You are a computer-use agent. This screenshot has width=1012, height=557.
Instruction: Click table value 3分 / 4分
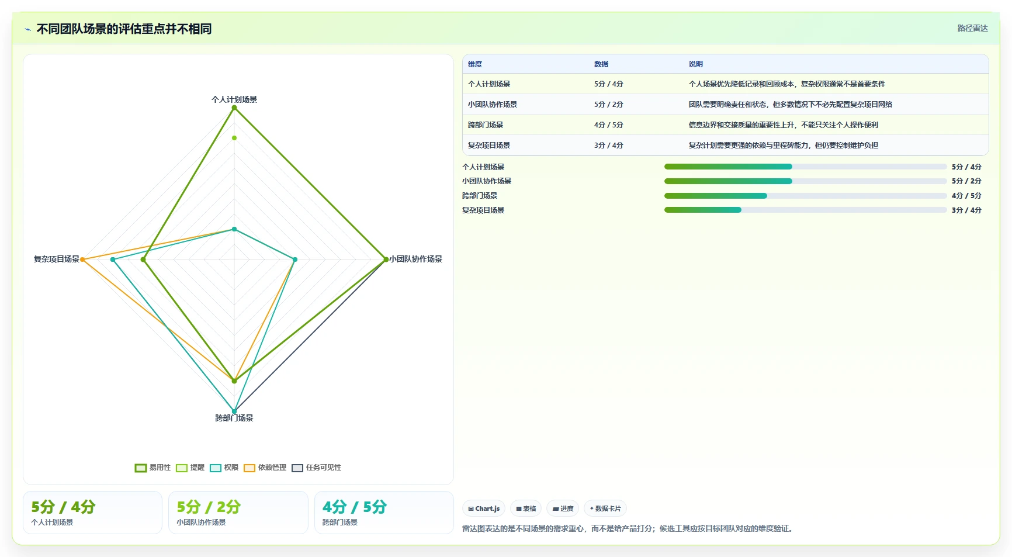pyautogui.click(x=609, y=146)
